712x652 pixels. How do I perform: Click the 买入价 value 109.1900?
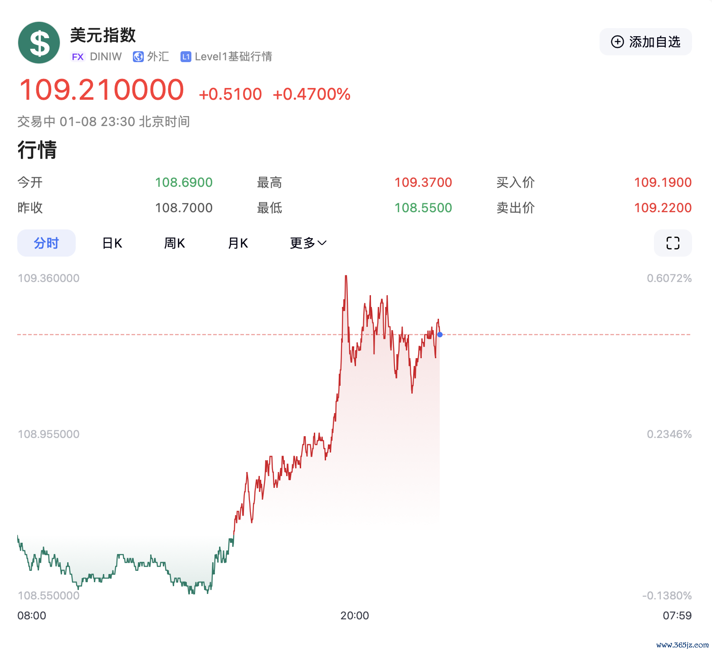pyautogui.click(x=663, y=182)
